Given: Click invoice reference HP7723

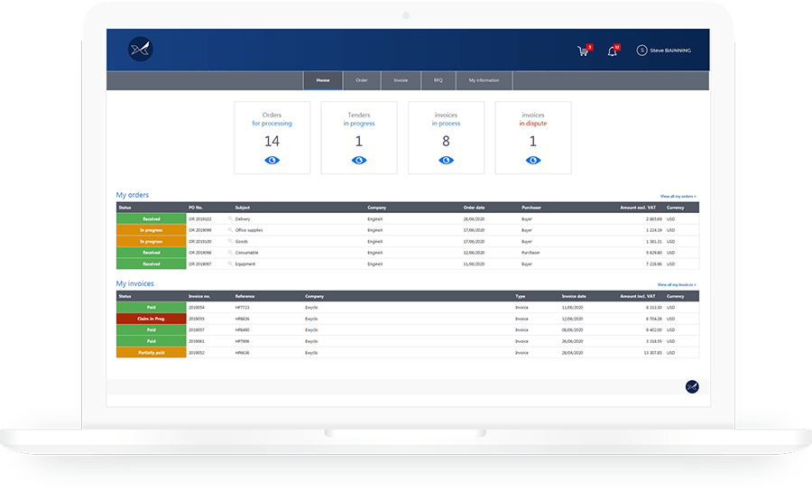Looking at the screenshot, I should point(243,308).
